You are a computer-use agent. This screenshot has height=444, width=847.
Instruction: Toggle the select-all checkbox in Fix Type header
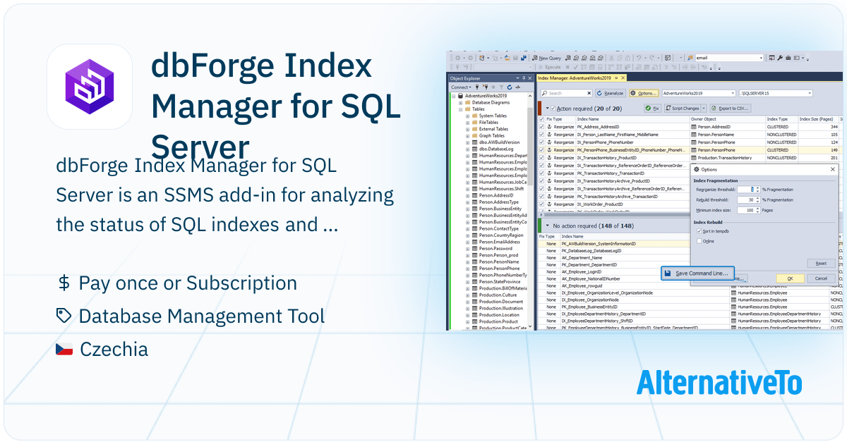(x=541, y=119)
